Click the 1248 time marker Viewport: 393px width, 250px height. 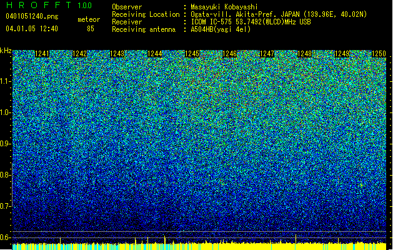(304, 54)
